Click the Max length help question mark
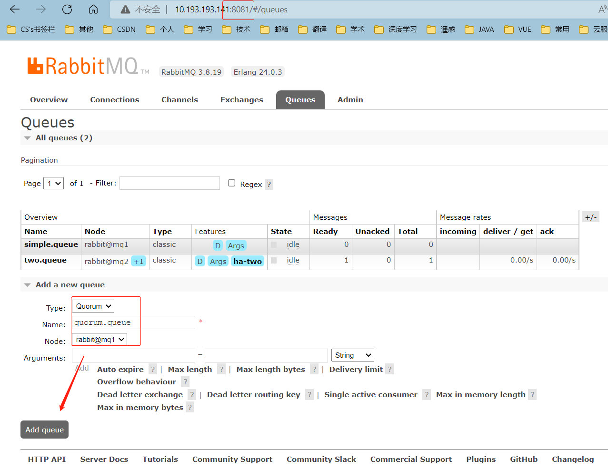The width and height of the screenshot is (608, 469). tap(221, 369)
